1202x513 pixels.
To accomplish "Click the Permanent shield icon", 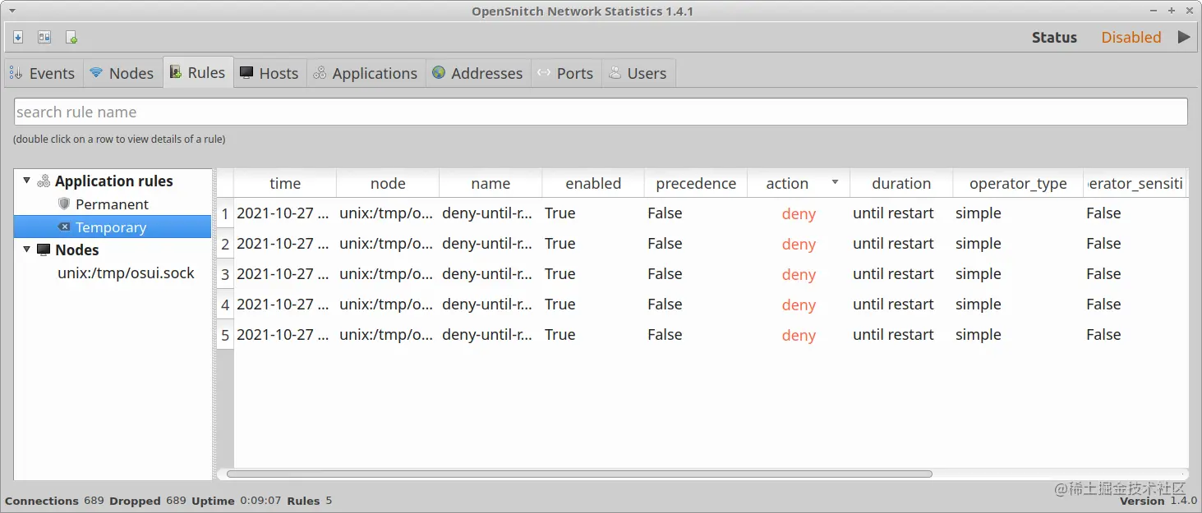I will 64,204.
